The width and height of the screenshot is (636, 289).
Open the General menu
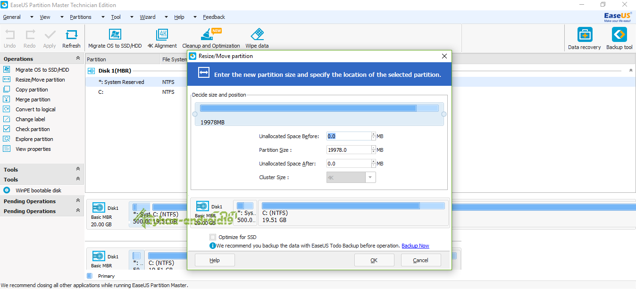(12, 17)
